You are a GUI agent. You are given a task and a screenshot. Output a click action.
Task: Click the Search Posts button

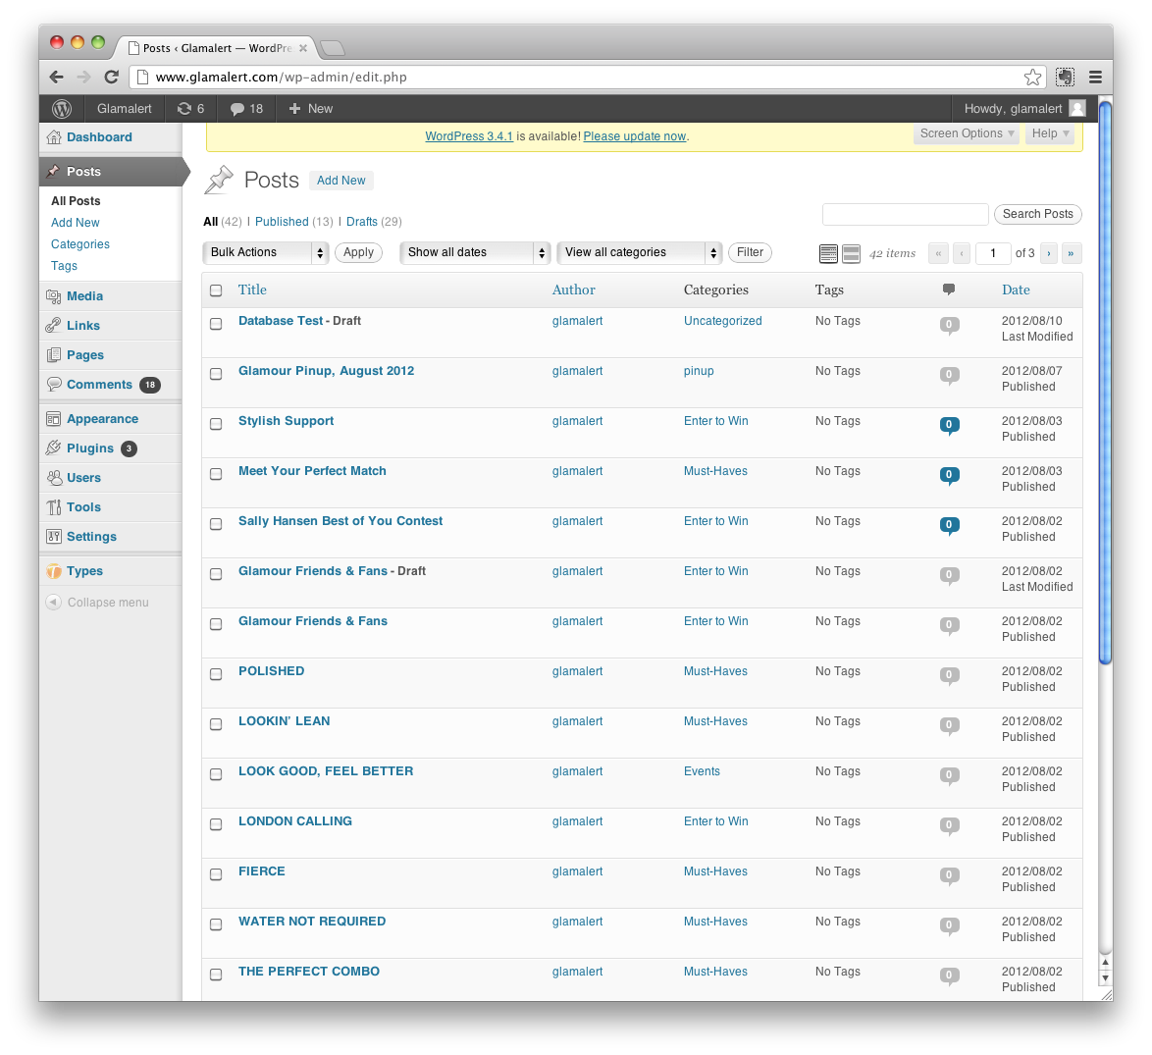(1037, 214)
